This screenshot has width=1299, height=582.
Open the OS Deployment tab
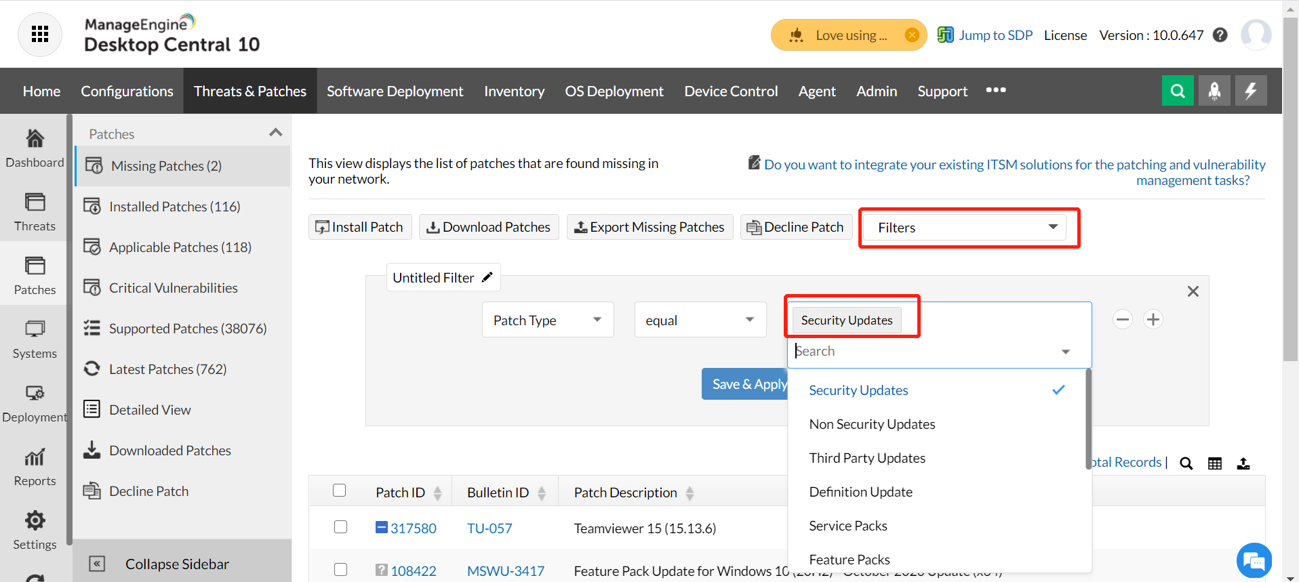click(x=614, y=91)
